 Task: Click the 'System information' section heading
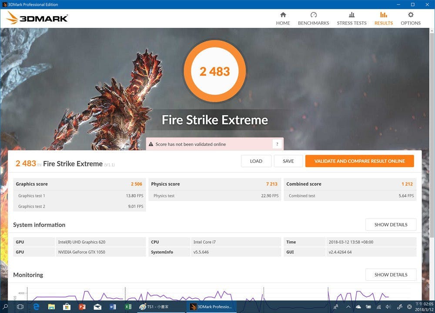click(x=39, y=225)
